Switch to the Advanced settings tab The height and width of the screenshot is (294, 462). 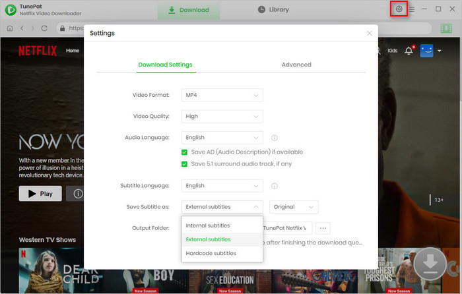pos(296,65)
